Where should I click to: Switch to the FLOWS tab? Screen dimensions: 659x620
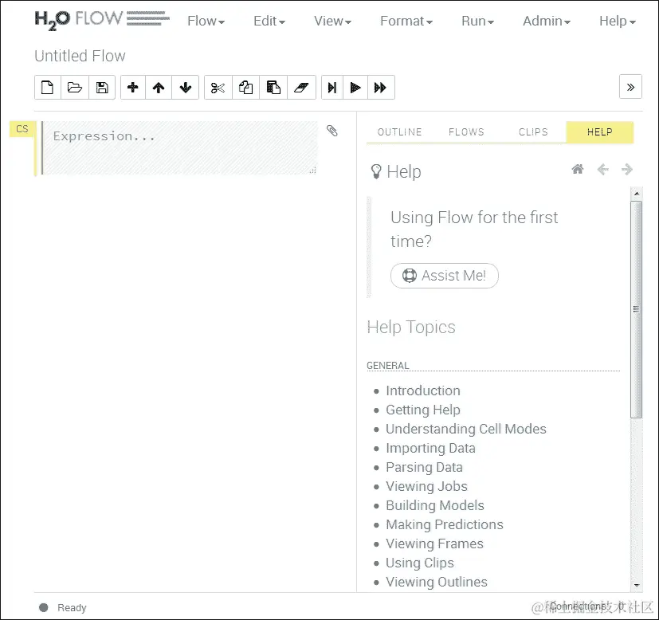[466, 132]
